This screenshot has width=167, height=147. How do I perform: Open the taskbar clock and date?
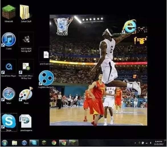158,143
